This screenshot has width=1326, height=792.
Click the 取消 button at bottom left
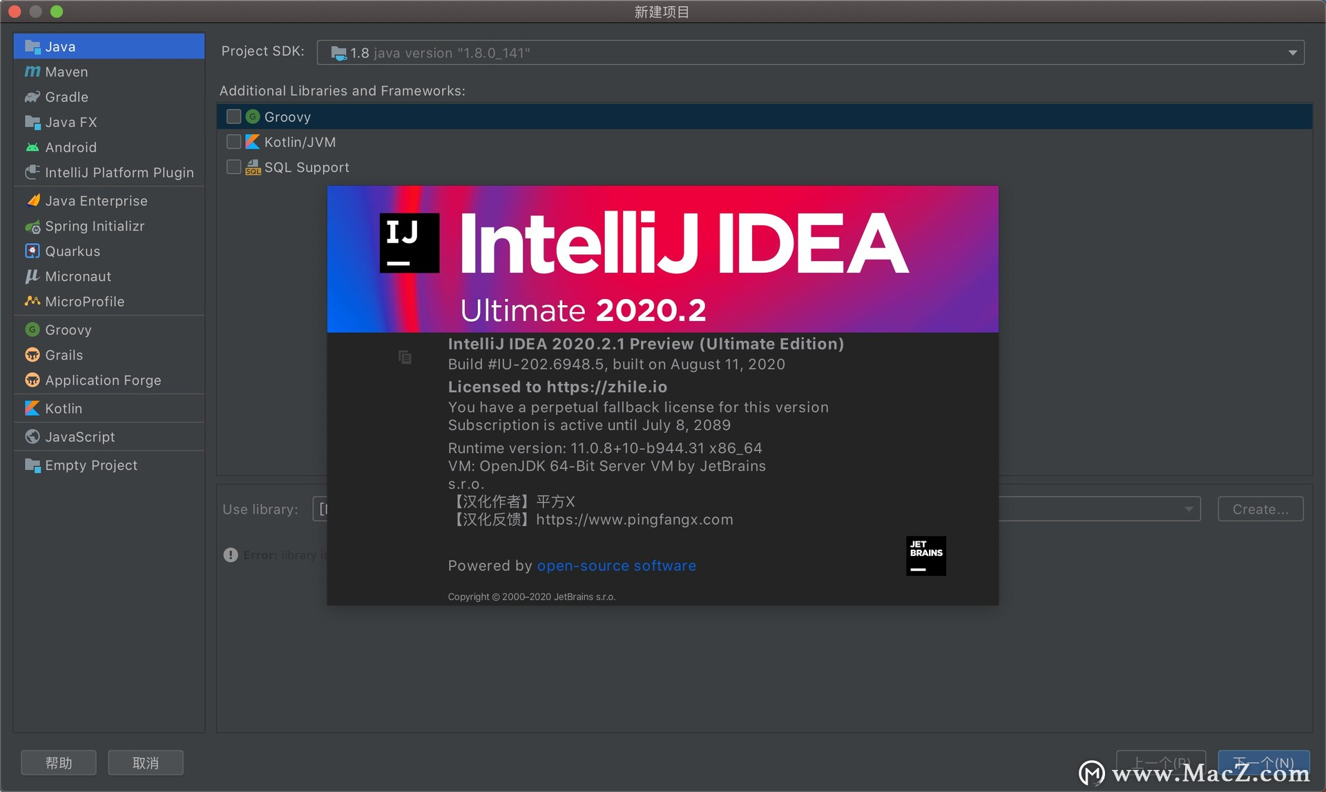145,762
